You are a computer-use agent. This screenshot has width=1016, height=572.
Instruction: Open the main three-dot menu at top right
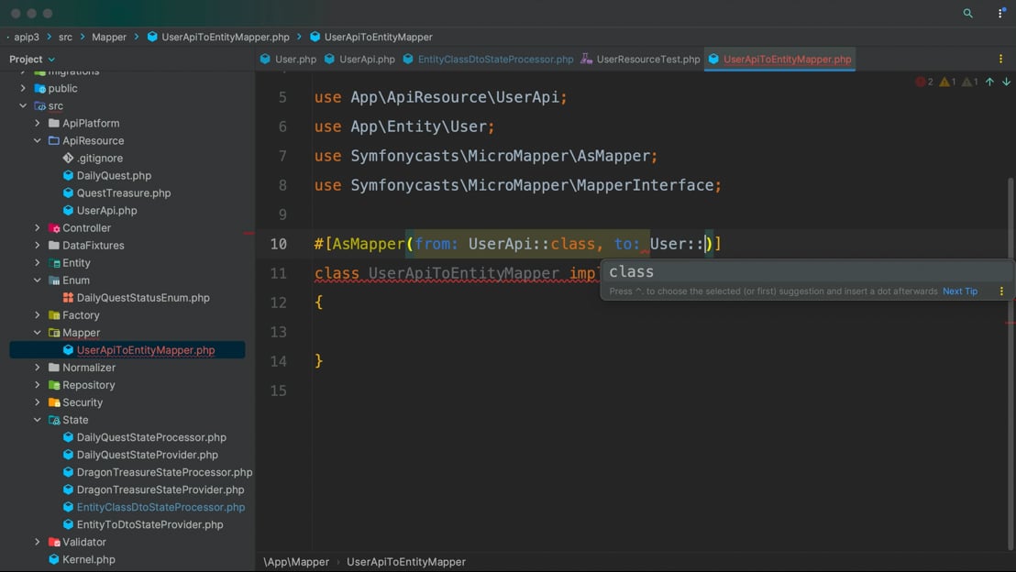coord(1000,14)
